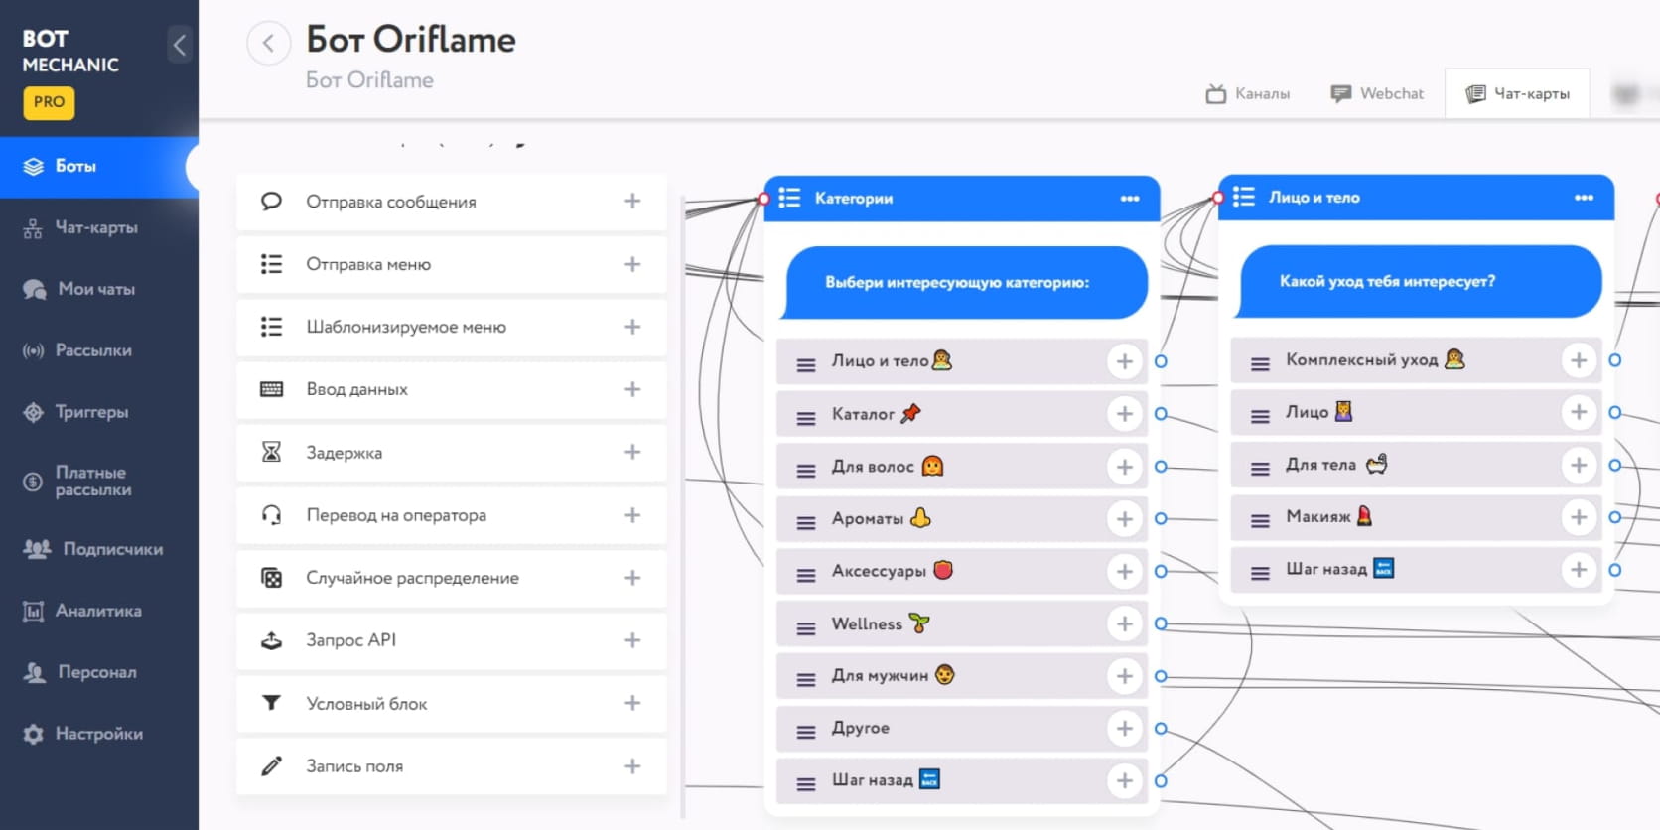Click plus button on Макияж menu item
The width and height of the screenshot is (1660, 830).
[1578, 517]
